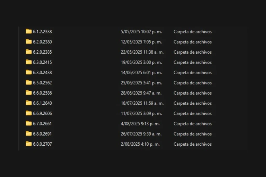266x177 pixels.
Task: Click Carpeta de archivos beside 6.1.2.2338
Action: (192, 32)
